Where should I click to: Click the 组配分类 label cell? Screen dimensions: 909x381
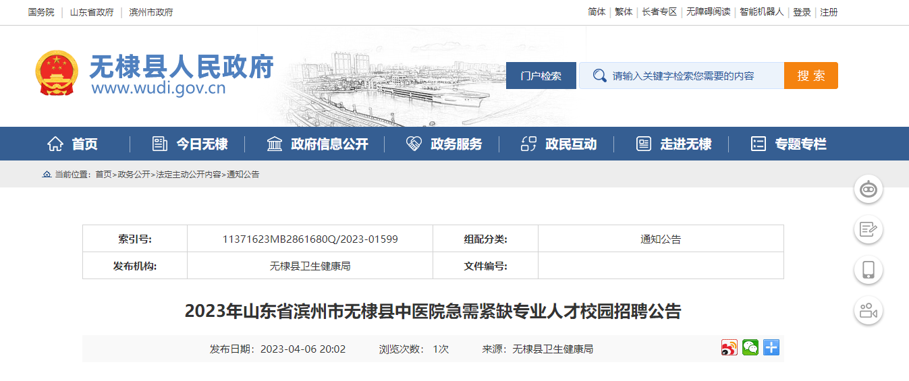(485, 239)
